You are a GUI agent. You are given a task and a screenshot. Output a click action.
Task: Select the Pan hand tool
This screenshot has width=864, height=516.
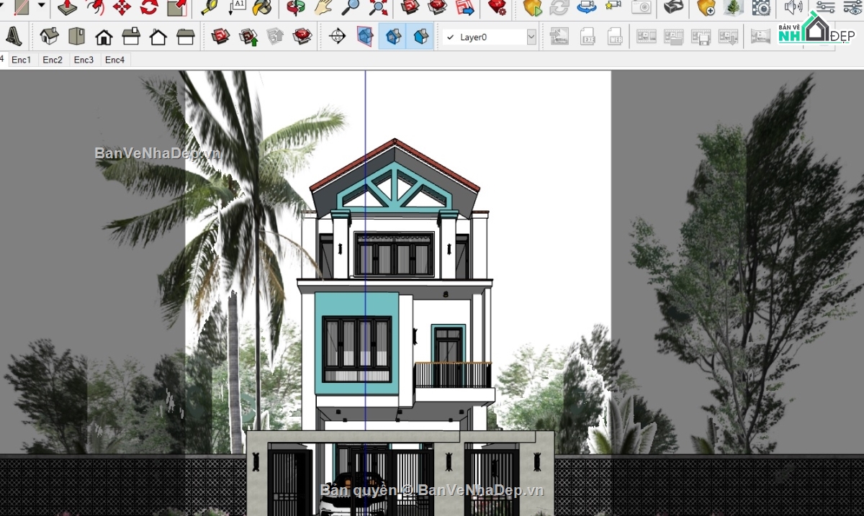pyautogui.click(x=323, y=8)
